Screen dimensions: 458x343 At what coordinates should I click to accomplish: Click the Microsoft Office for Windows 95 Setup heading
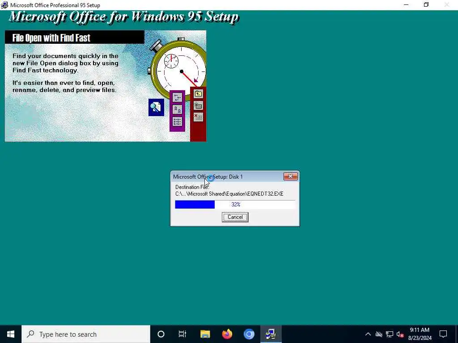(x=124, y=17)
